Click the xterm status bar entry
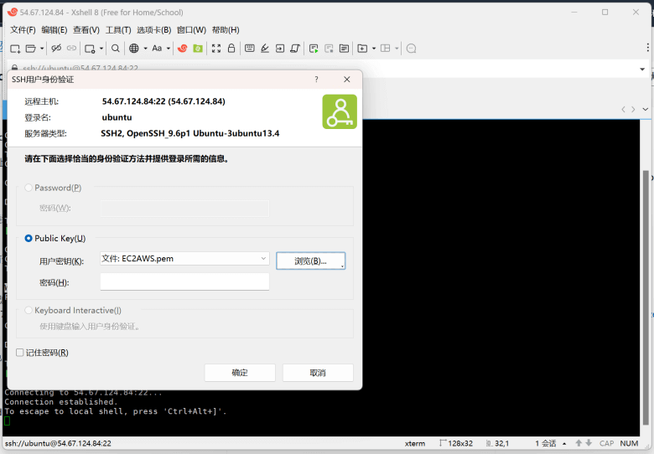 click(415, 443)
